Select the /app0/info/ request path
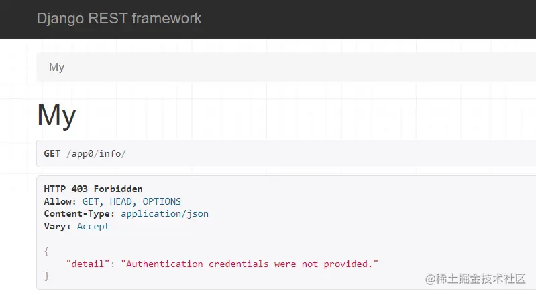Screen dimensions: 536x295 coord(96,154)
